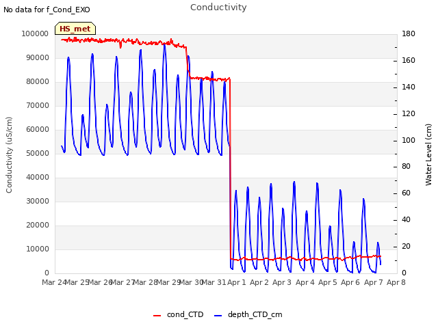Screen dimensions: 438x328
Task: Click the Apr 2 date label
Action: (259, 282)
